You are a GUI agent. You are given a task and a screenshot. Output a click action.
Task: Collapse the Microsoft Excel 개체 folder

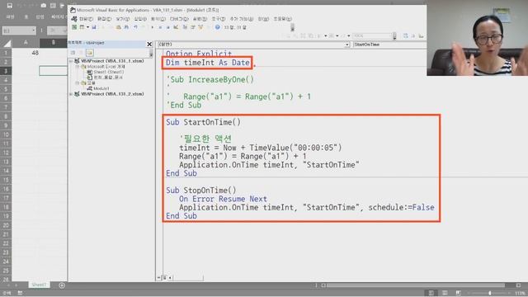tap(77, 67)
